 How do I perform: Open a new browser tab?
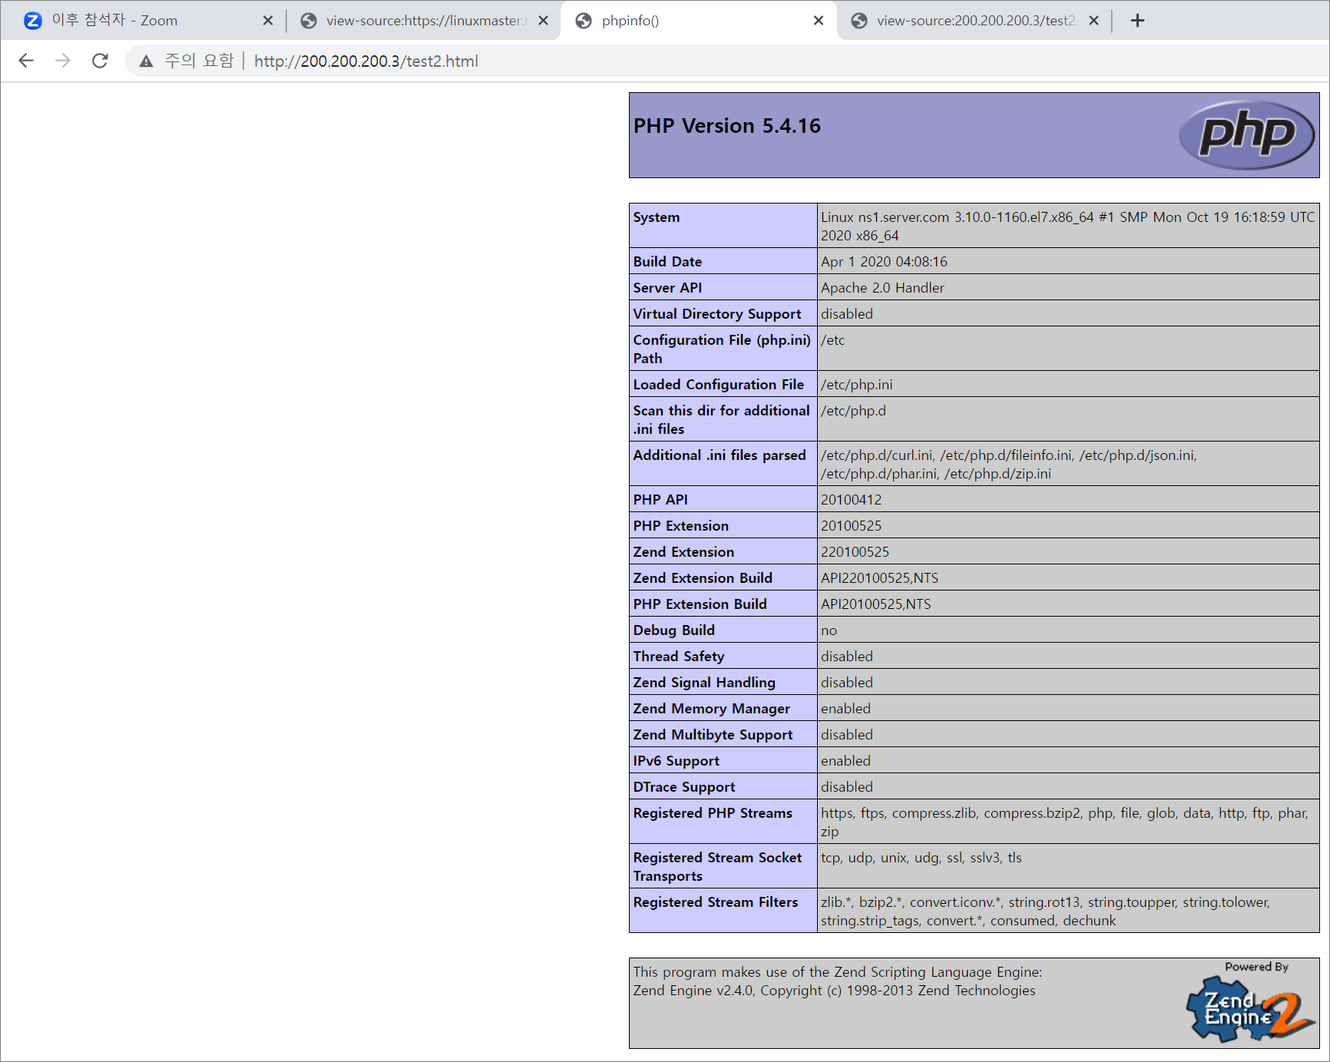click(1137, 21)
